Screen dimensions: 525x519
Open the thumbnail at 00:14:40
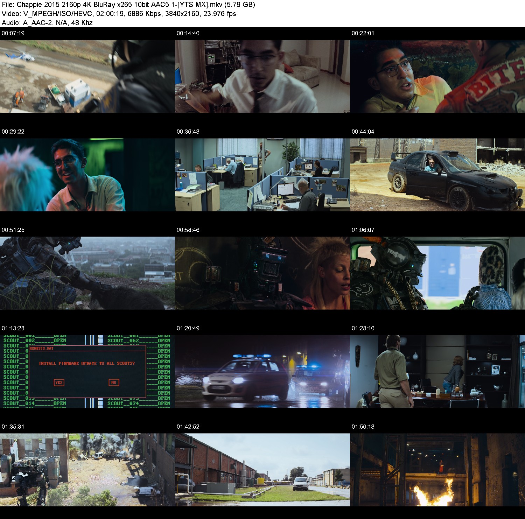[x=262, y=76]
